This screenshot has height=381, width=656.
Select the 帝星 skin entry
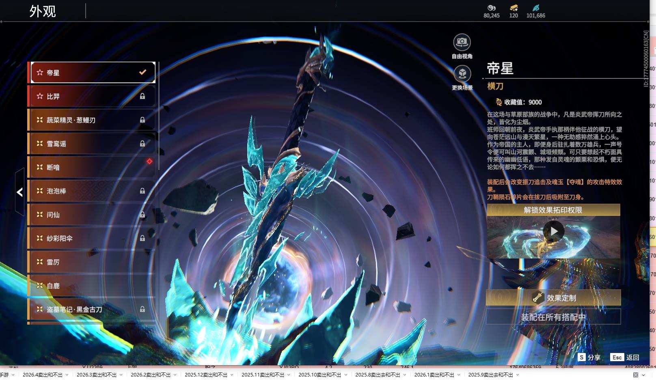click(x=93, y=73)
